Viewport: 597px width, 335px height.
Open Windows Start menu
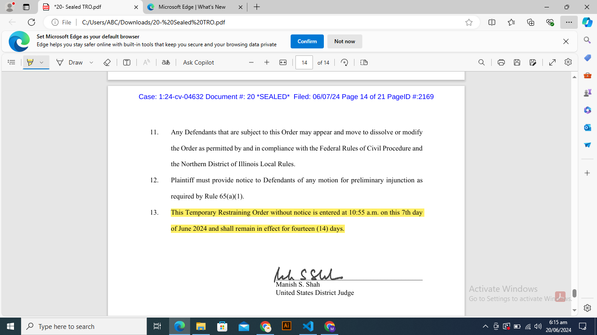coord(10,326)
